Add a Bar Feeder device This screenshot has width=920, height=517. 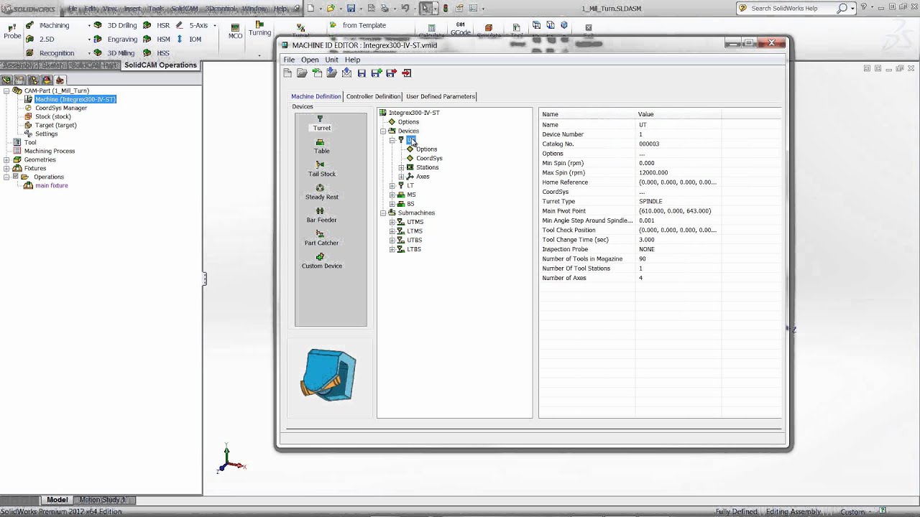321,215
